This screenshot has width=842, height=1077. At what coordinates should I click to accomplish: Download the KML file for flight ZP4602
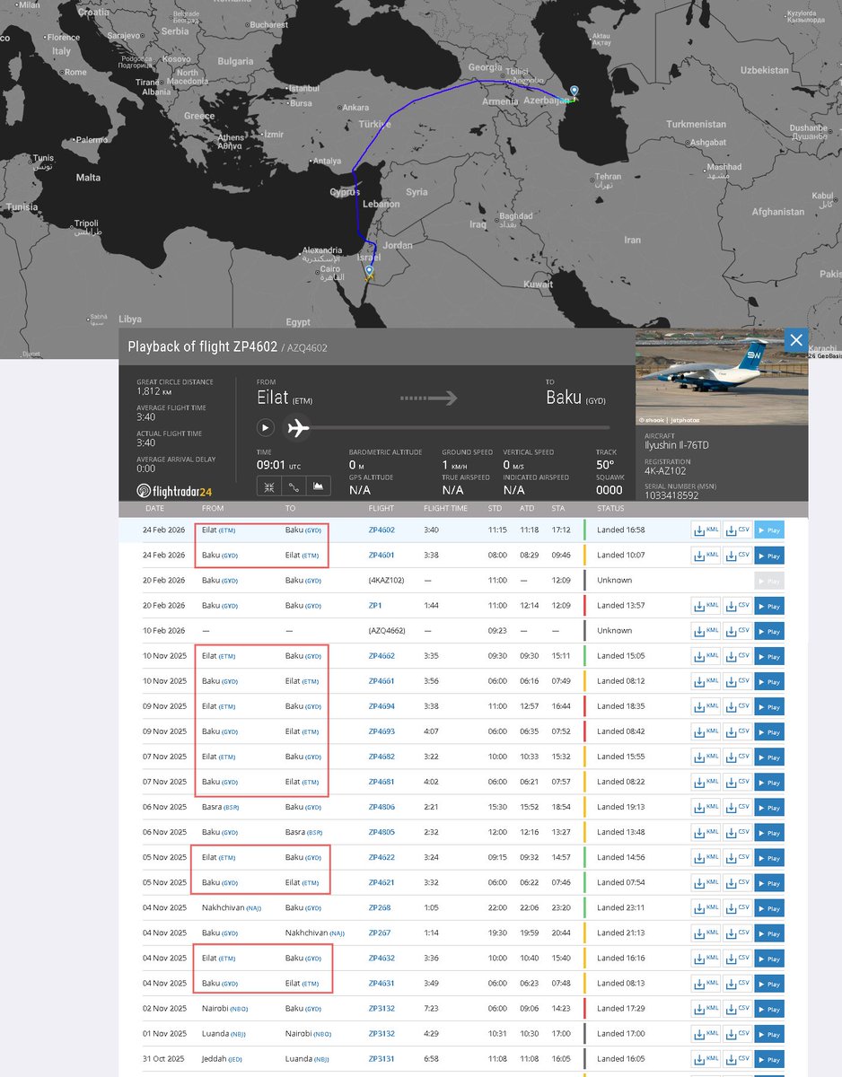pyautogui.click(x=706, y=530)
